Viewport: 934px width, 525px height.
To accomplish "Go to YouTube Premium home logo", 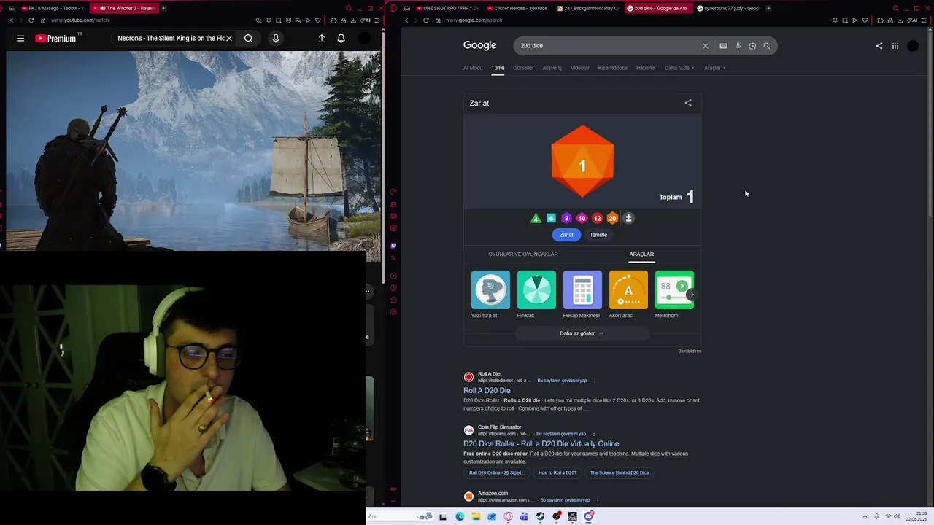I will (56, 38).
